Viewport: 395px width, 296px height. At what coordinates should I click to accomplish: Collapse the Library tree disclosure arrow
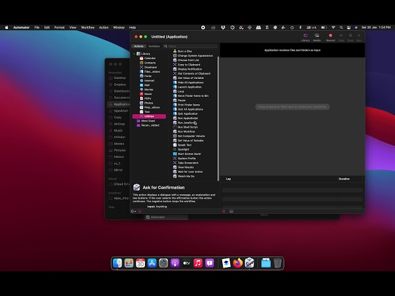tap(135, 54)
